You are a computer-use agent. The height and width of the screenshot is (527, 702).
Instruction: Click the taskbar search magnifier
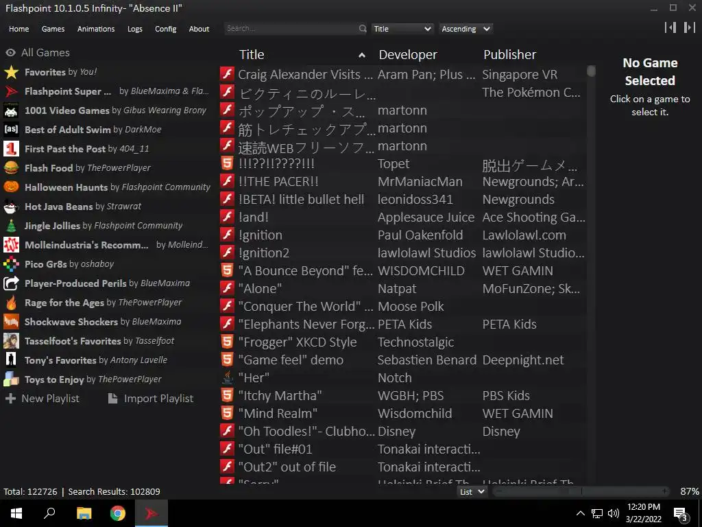tap(49, 513)
